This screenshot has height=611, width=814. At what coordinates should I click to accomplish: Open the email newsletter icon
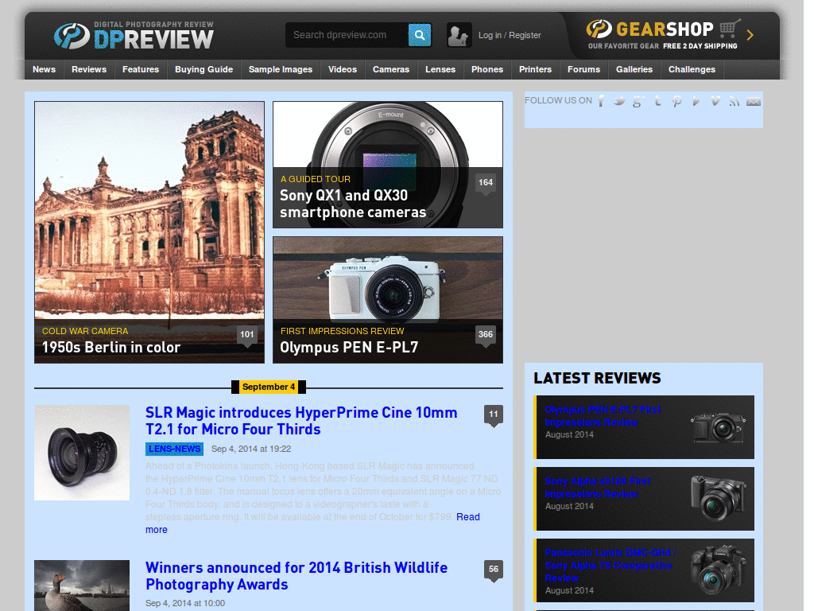(x=754, y=102)
